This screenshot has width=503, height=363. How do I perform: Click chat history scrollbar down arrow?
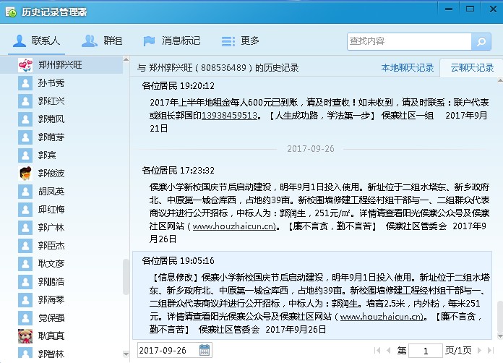[x=500, y=336]
